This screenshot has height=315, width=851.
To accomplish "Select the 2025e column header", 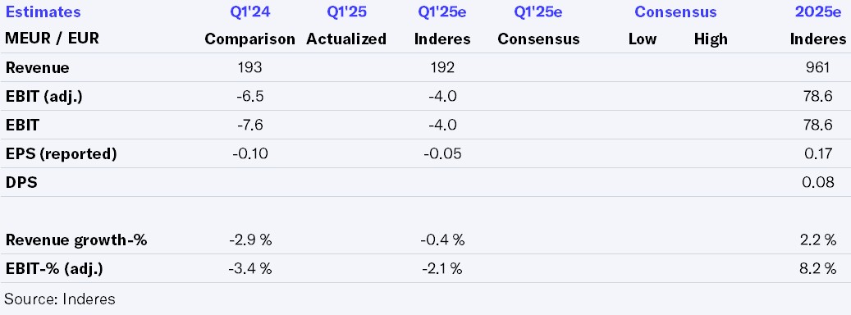I will (x=818, y=12).
